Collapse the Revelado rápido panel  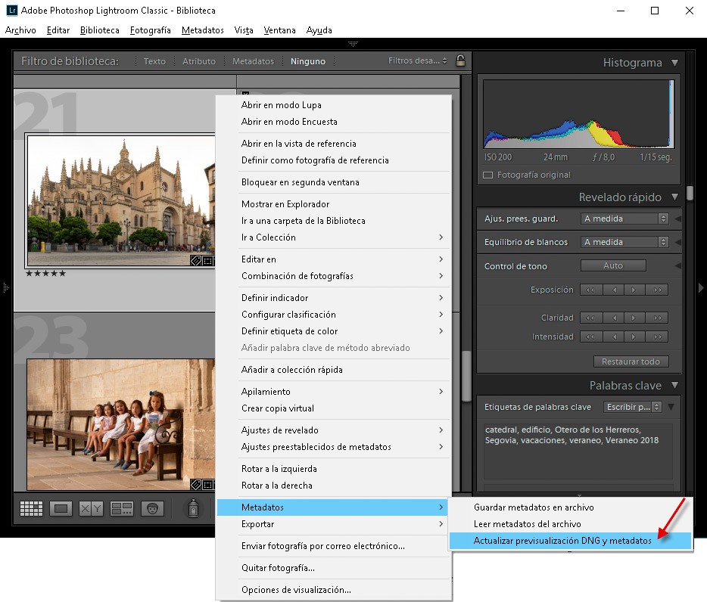(674, 197)
